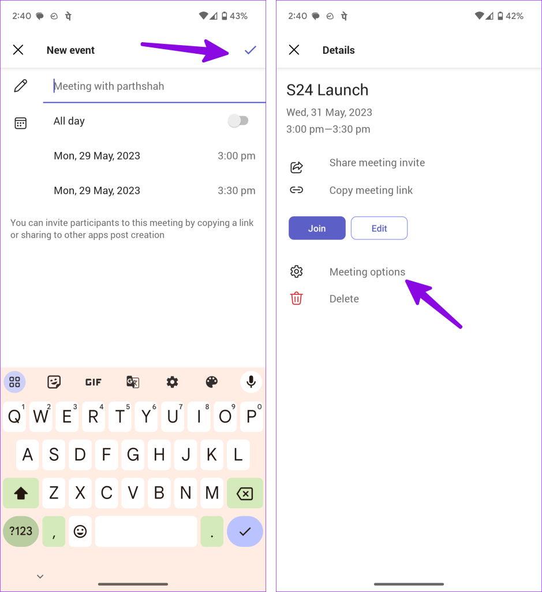The image size is (542, 592).
Task: Open Meeting options gear entry
Action: pos(367,272)
